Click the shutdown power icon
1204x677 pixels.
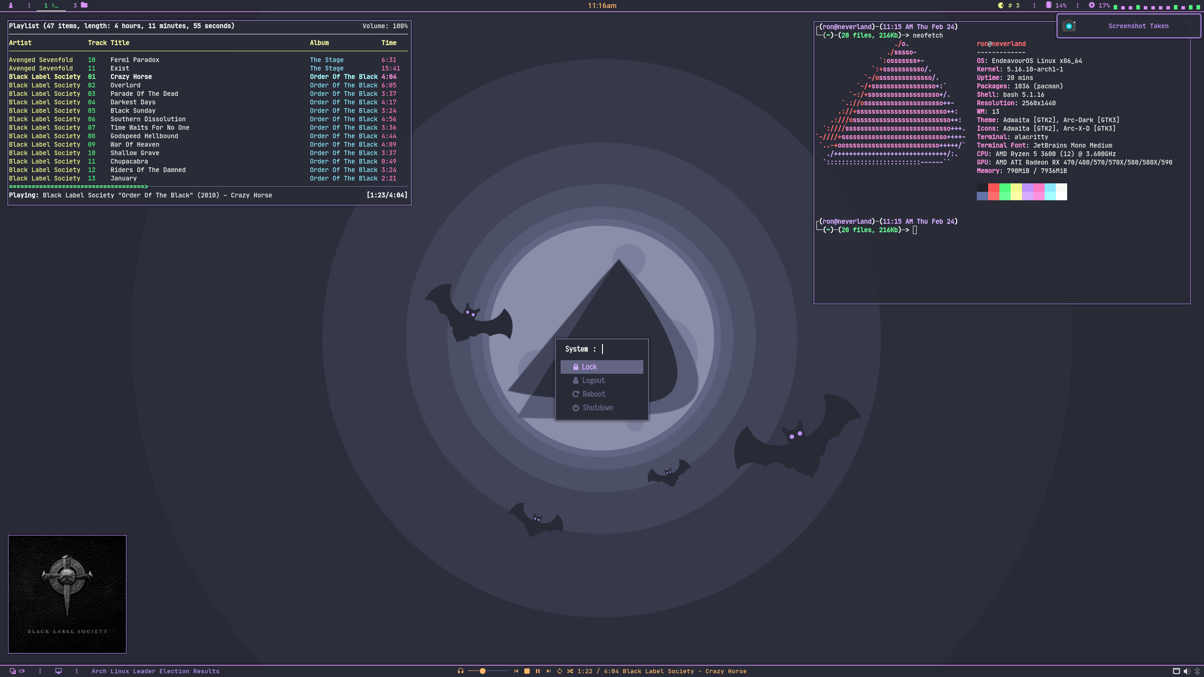(x=576, y=408)
